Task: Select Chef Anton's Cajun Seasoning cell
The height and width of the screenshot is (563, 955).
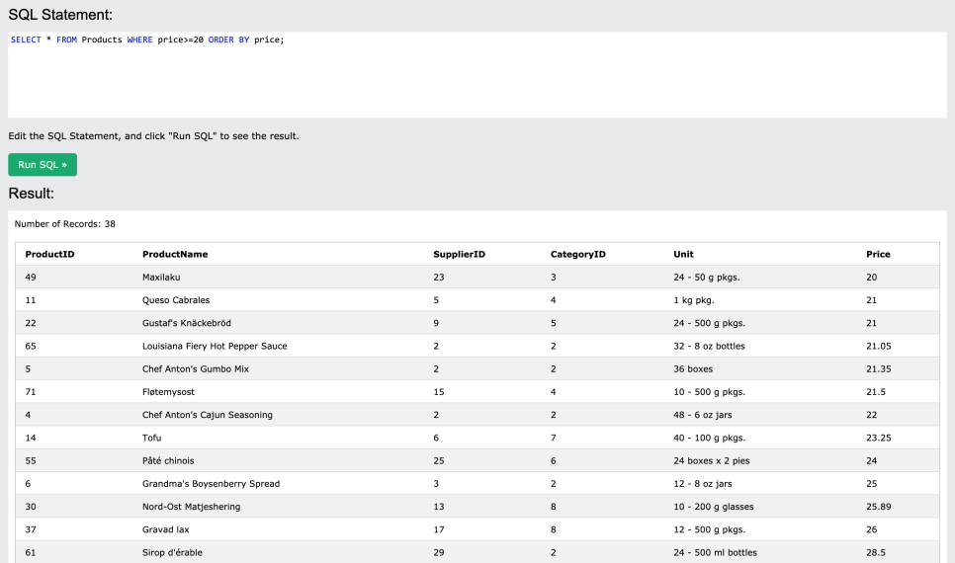Action: (207, 415)
